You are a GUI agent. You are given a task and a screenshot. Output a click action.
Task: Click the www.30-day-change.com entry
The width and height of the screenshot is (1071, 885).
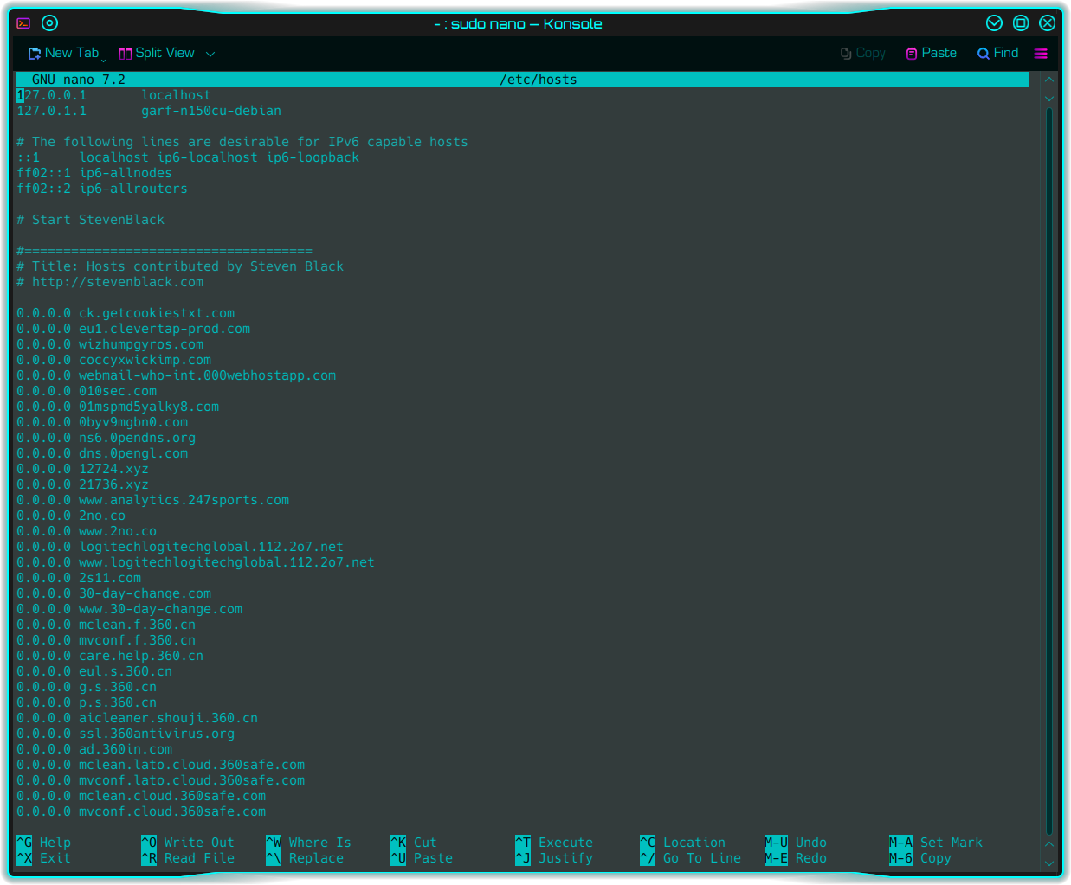tap(160, 609)
